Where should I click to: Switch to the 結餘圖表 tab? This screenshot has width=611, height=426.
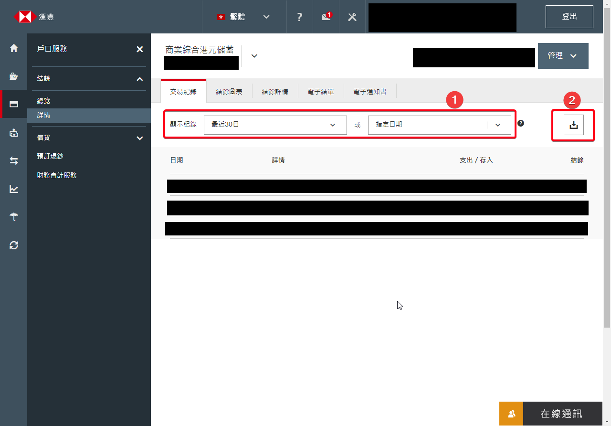tap(229, 91)
